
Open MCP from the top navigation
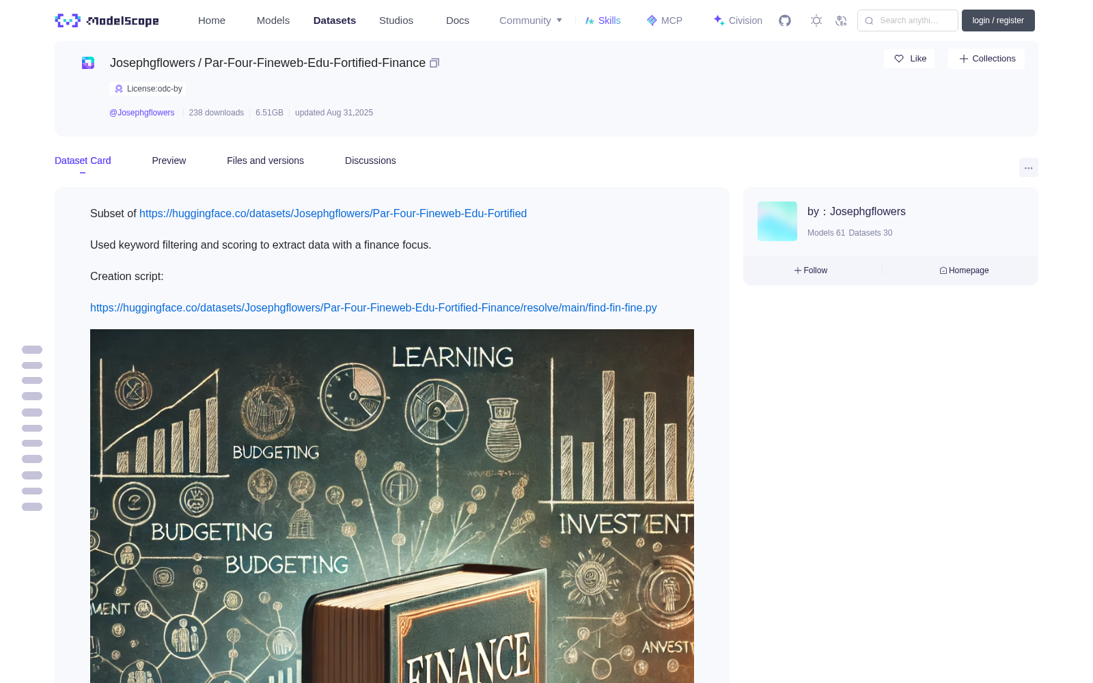665,20
